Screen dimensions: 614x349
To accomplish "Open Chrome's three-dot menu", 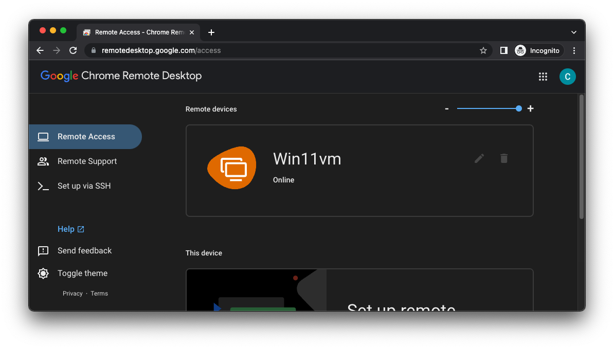I will pos(574,50).
